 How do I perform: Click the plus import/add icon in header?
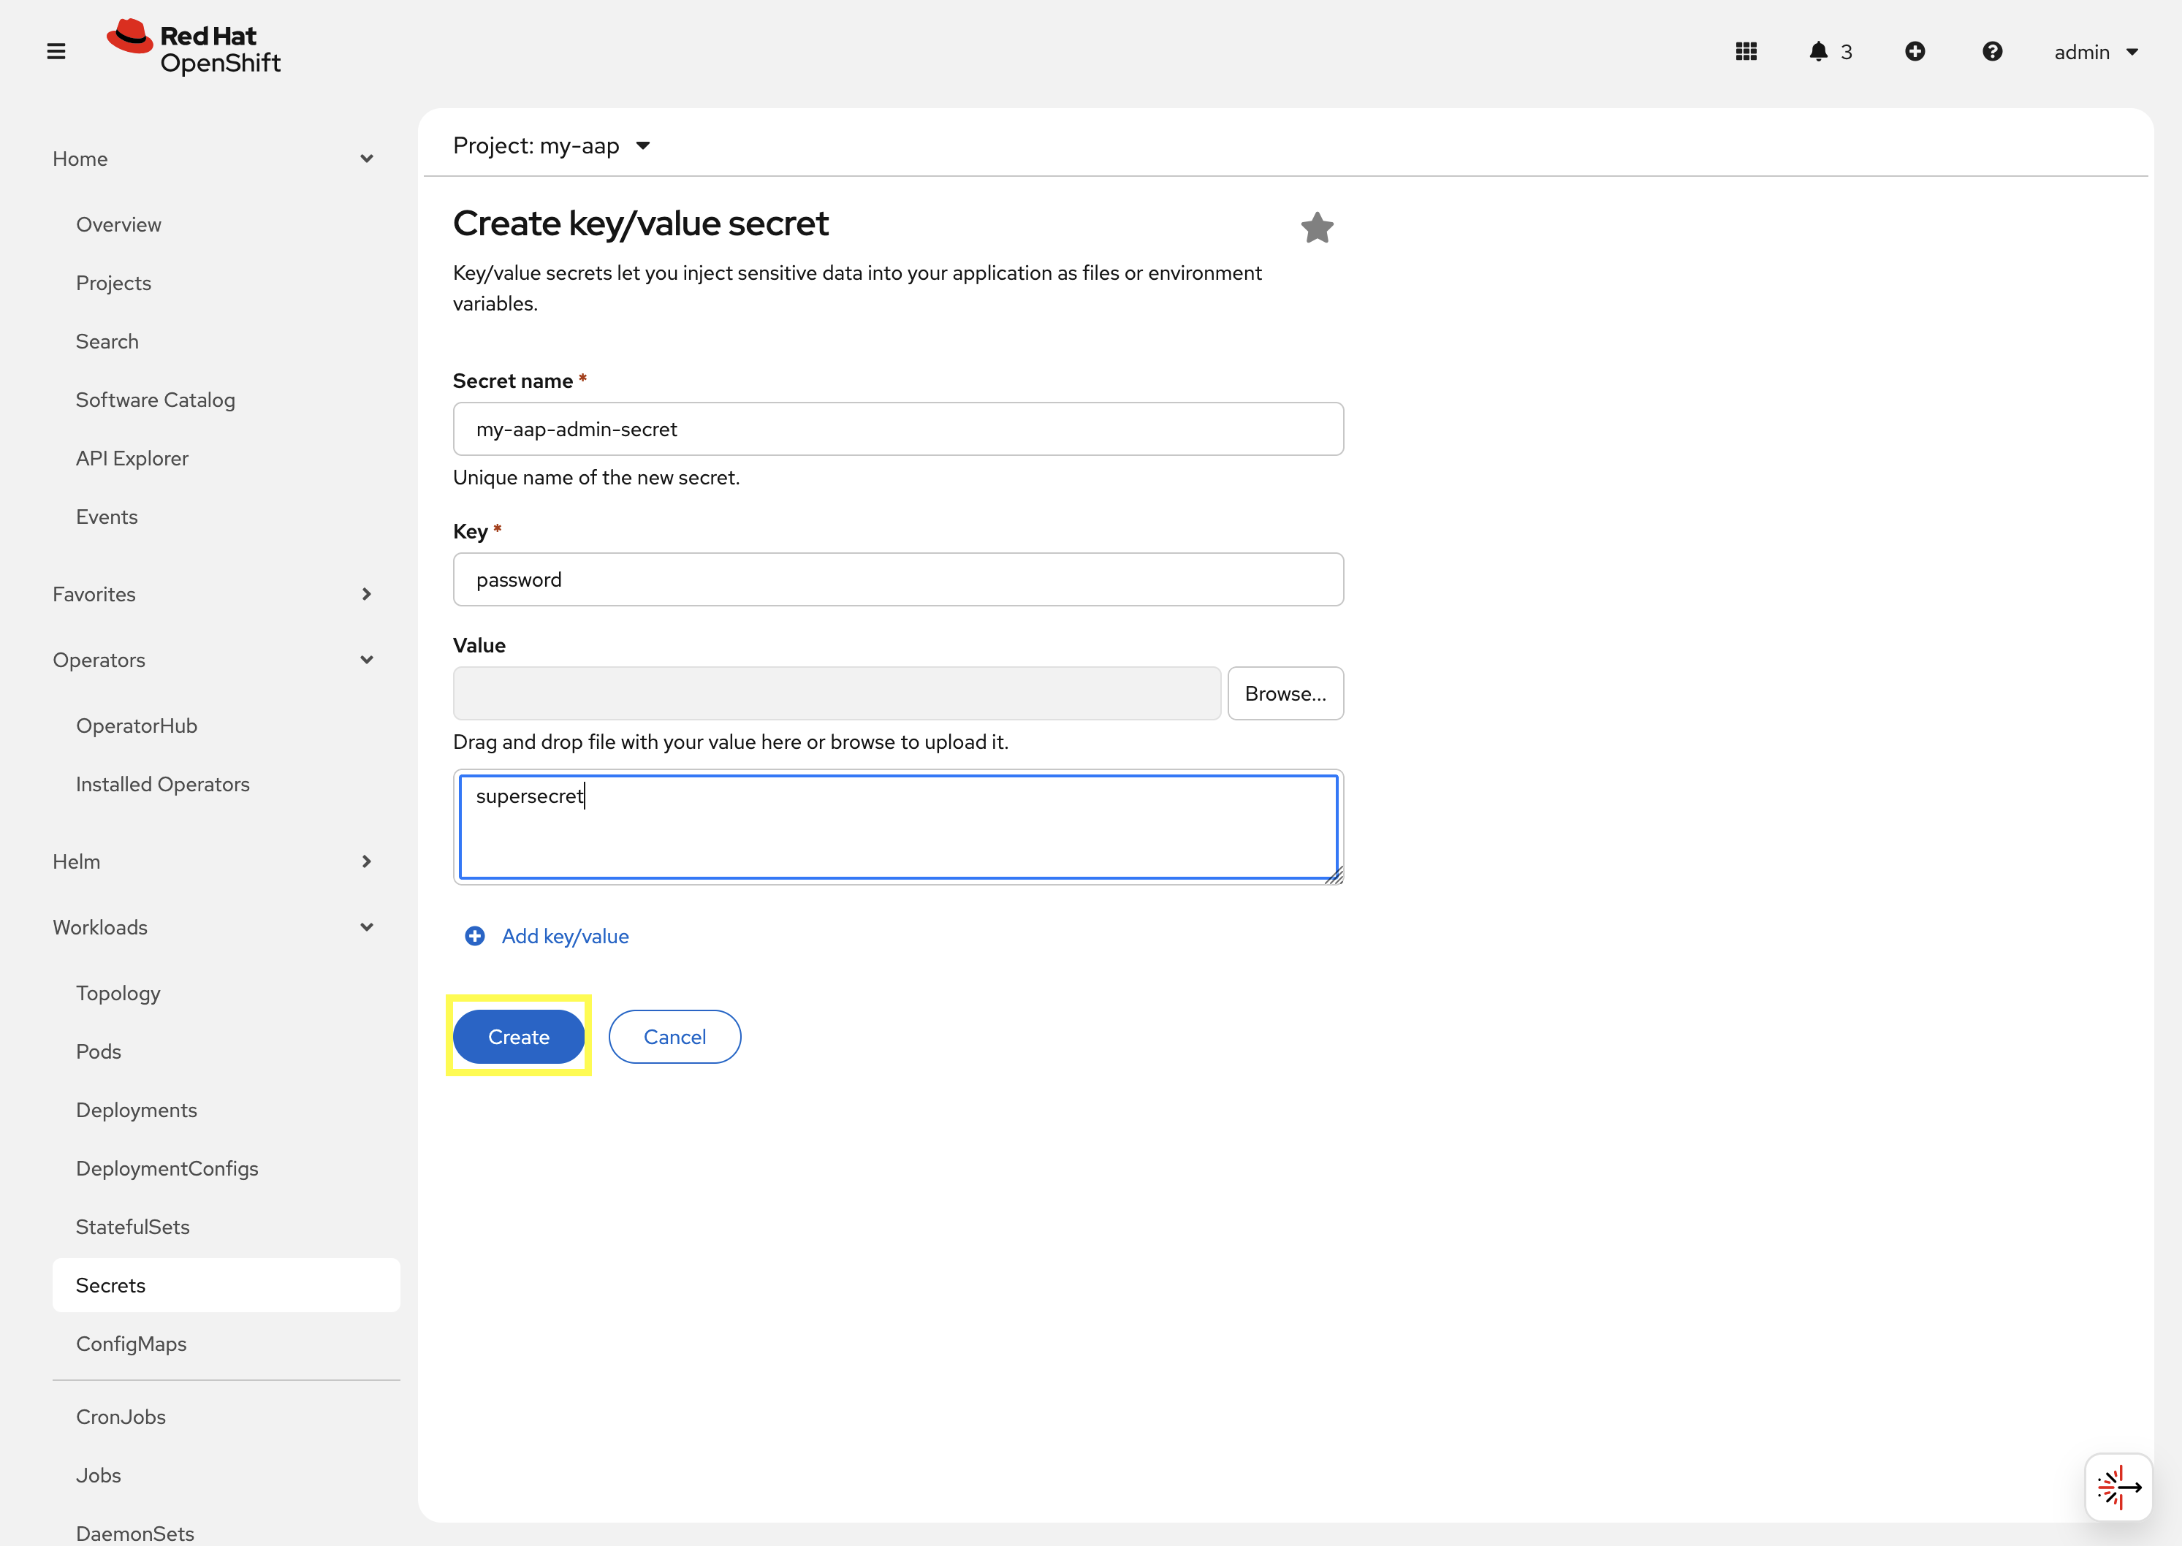coord(1915,51)
